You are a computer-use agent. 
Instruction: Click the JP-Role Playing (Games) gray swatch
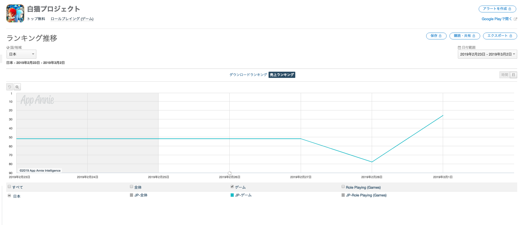click(x=343, y=195)
